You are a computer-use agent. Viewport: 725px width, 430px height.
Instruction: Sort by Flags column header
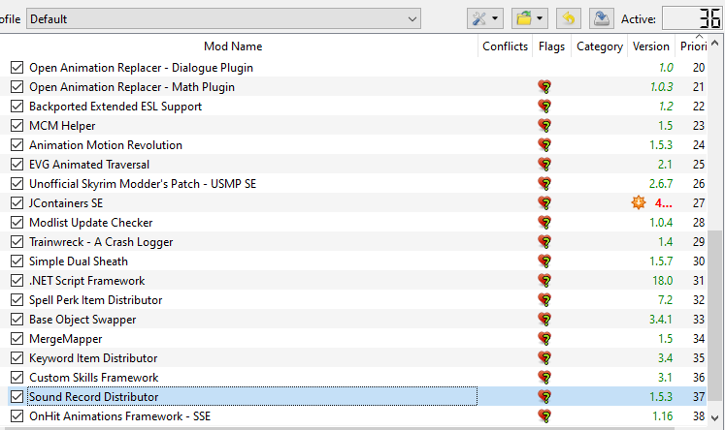(x=551, y=46)
